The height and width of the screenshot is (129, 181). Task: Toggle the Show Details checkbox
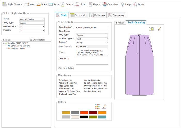coord(32,40)
